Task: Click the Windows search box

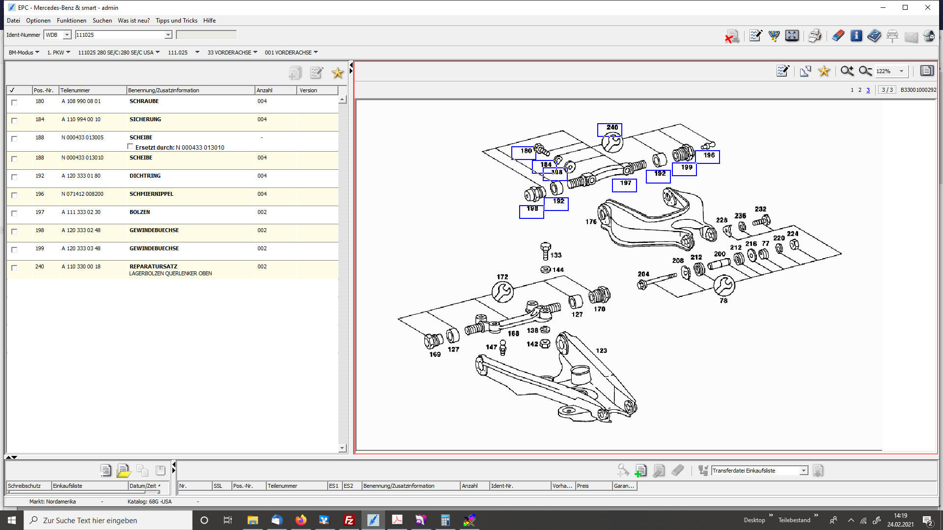Action: click(x=108, y=520)
